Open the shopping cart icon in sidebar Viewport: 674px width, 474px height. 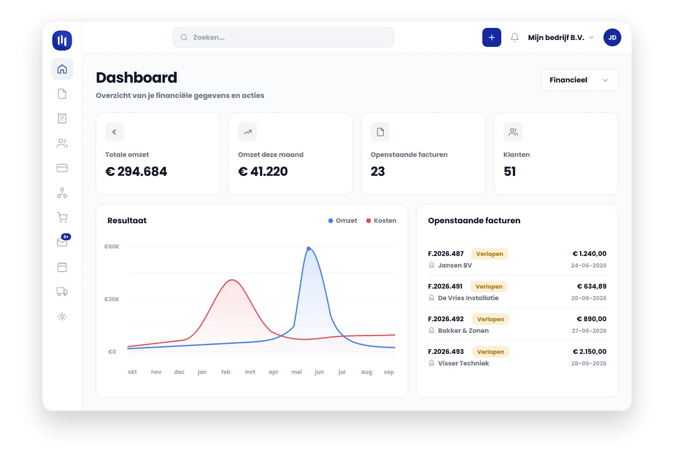(x=62, y=218)
